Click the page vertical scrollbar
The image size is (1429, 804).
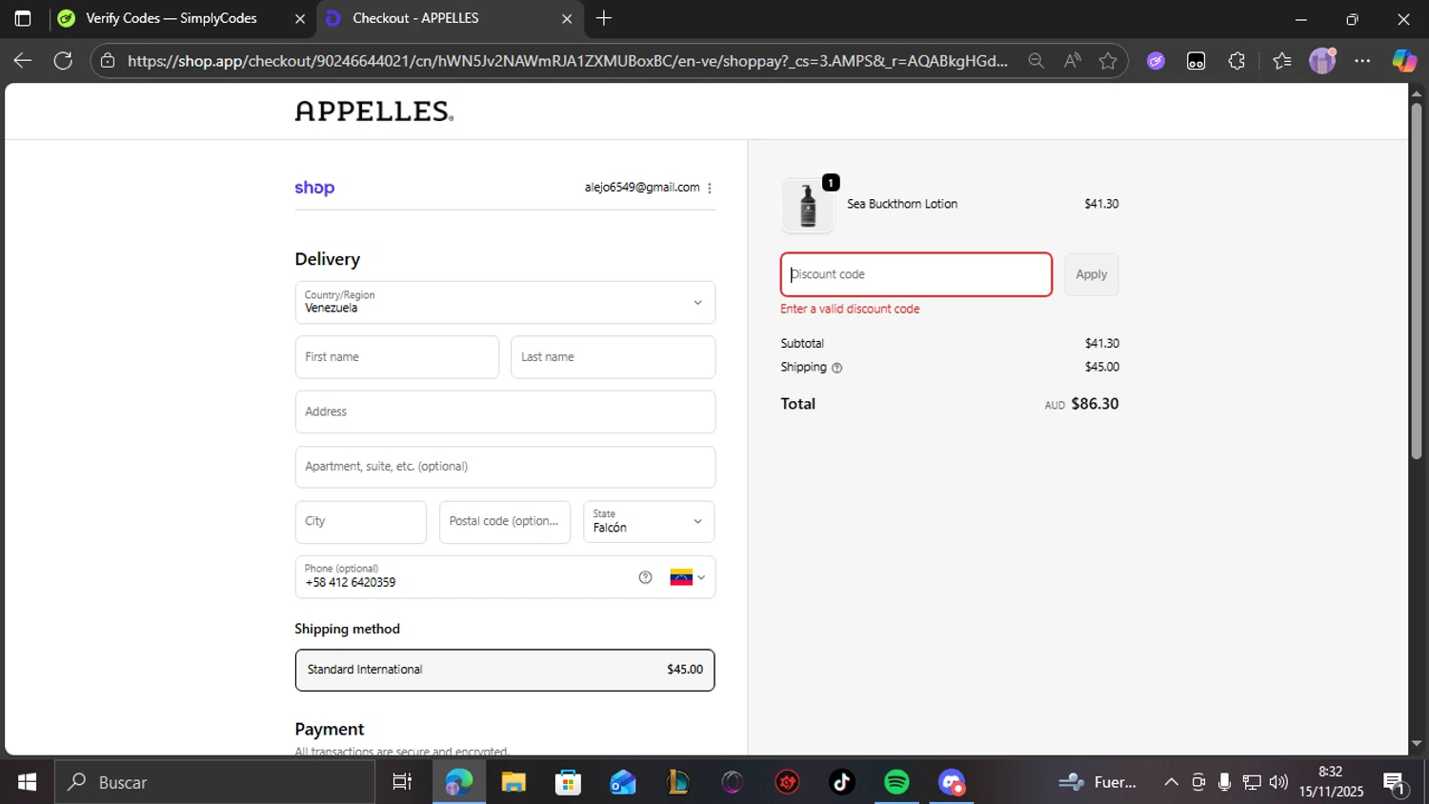pyautogui.click(x=1417, y=281)
